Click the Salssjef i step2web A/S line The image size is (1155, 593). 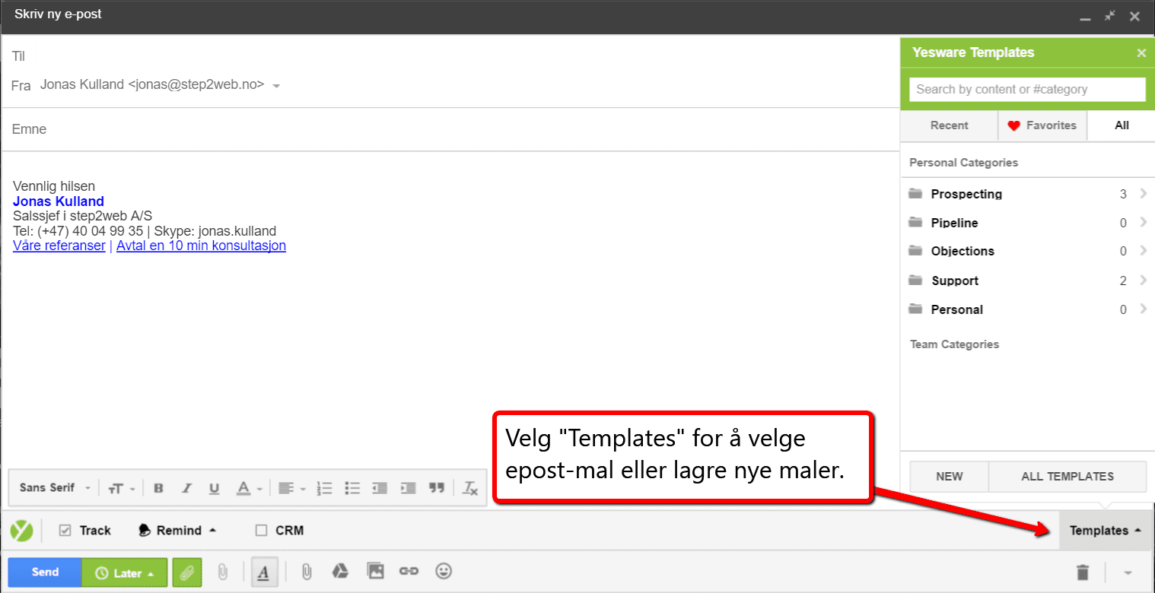tap(82, 216)
